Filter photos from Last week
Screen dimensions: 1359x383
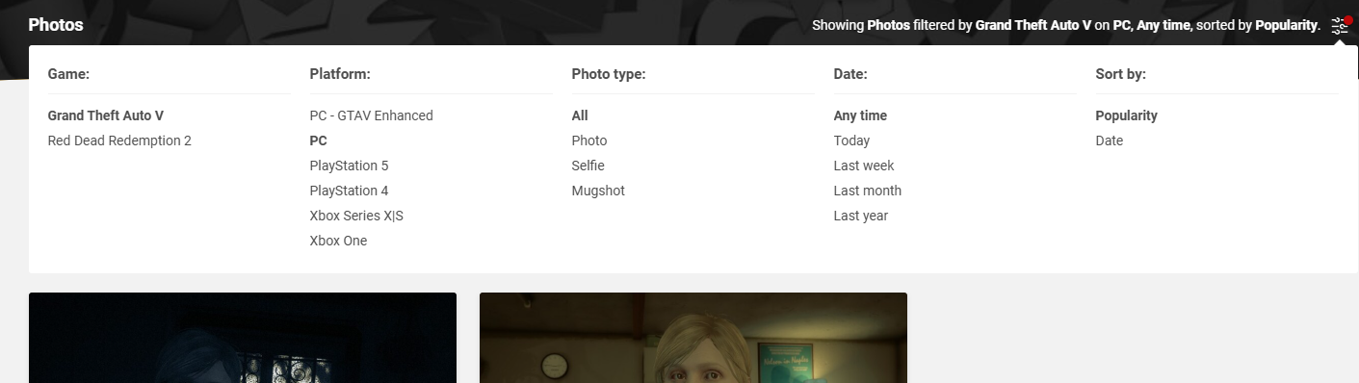864,166
